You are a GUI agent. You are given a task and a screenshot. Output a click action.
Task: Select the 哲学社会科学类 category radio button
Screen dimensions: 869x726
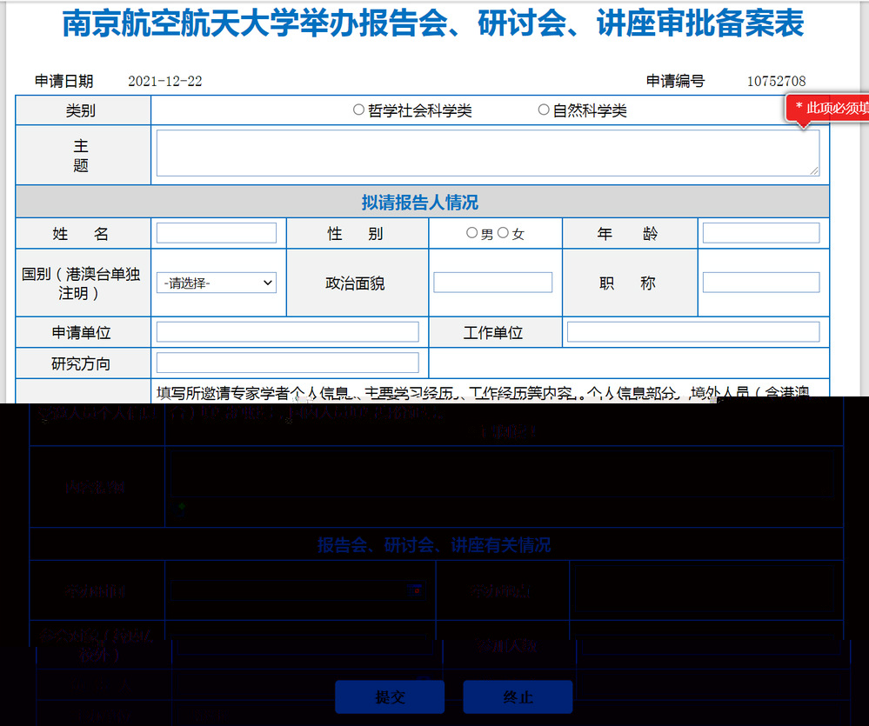pyautogui.click(x=358, y=110)
